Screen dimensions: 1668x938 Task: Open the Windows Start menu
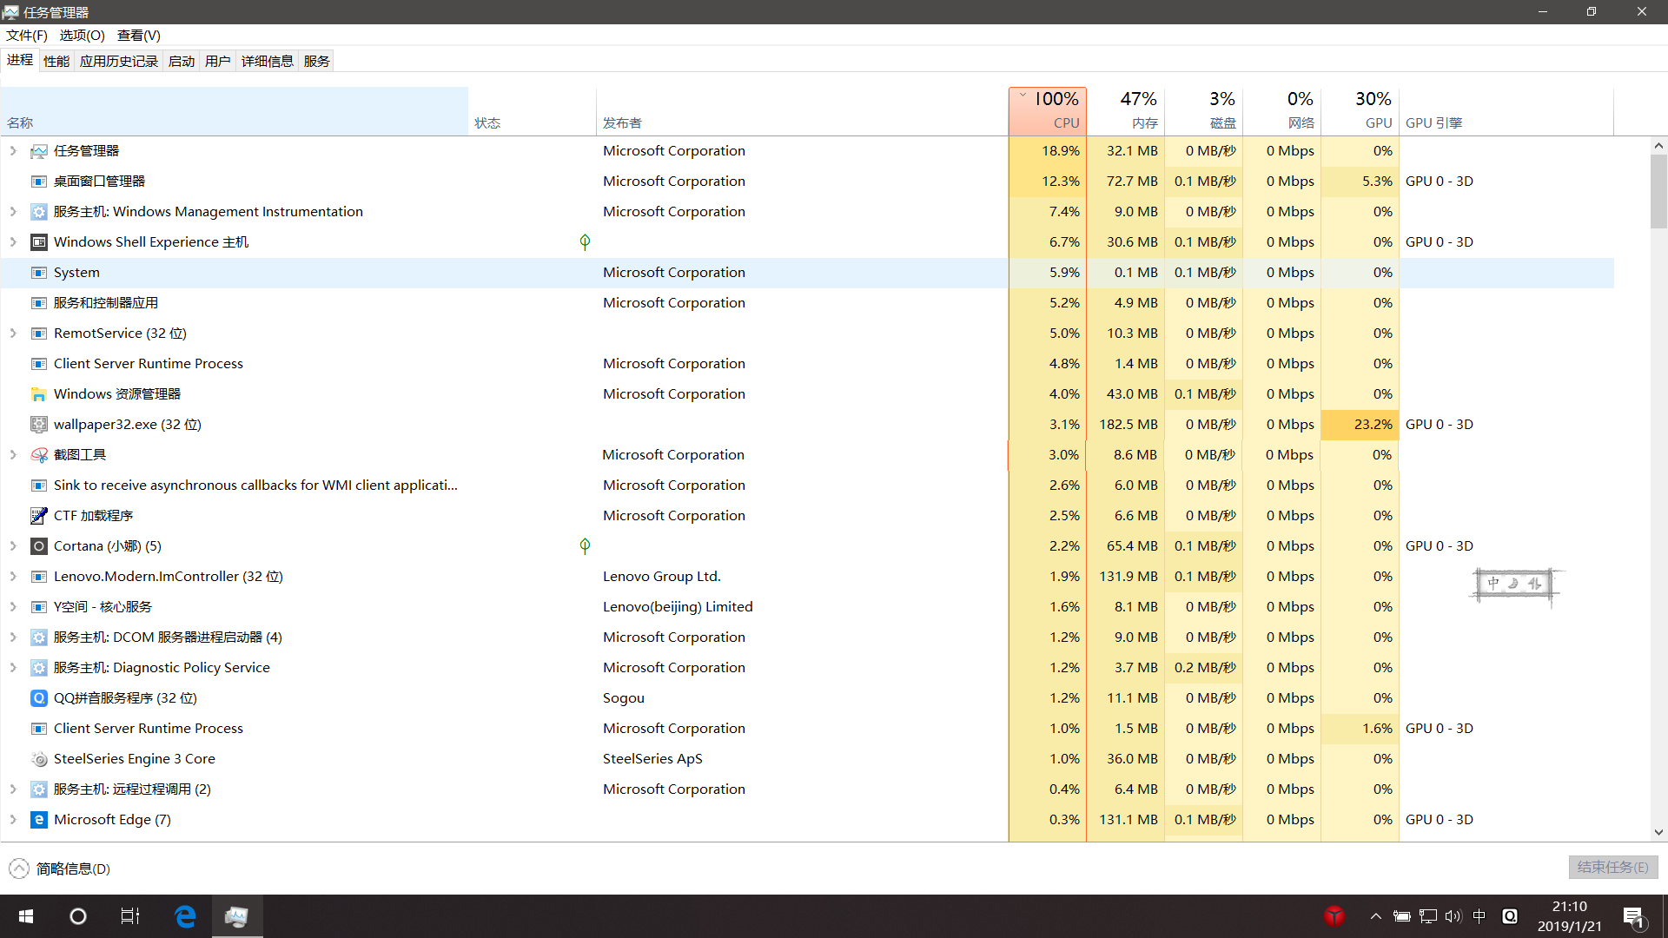pyautogui.click(x=26, y=916)
